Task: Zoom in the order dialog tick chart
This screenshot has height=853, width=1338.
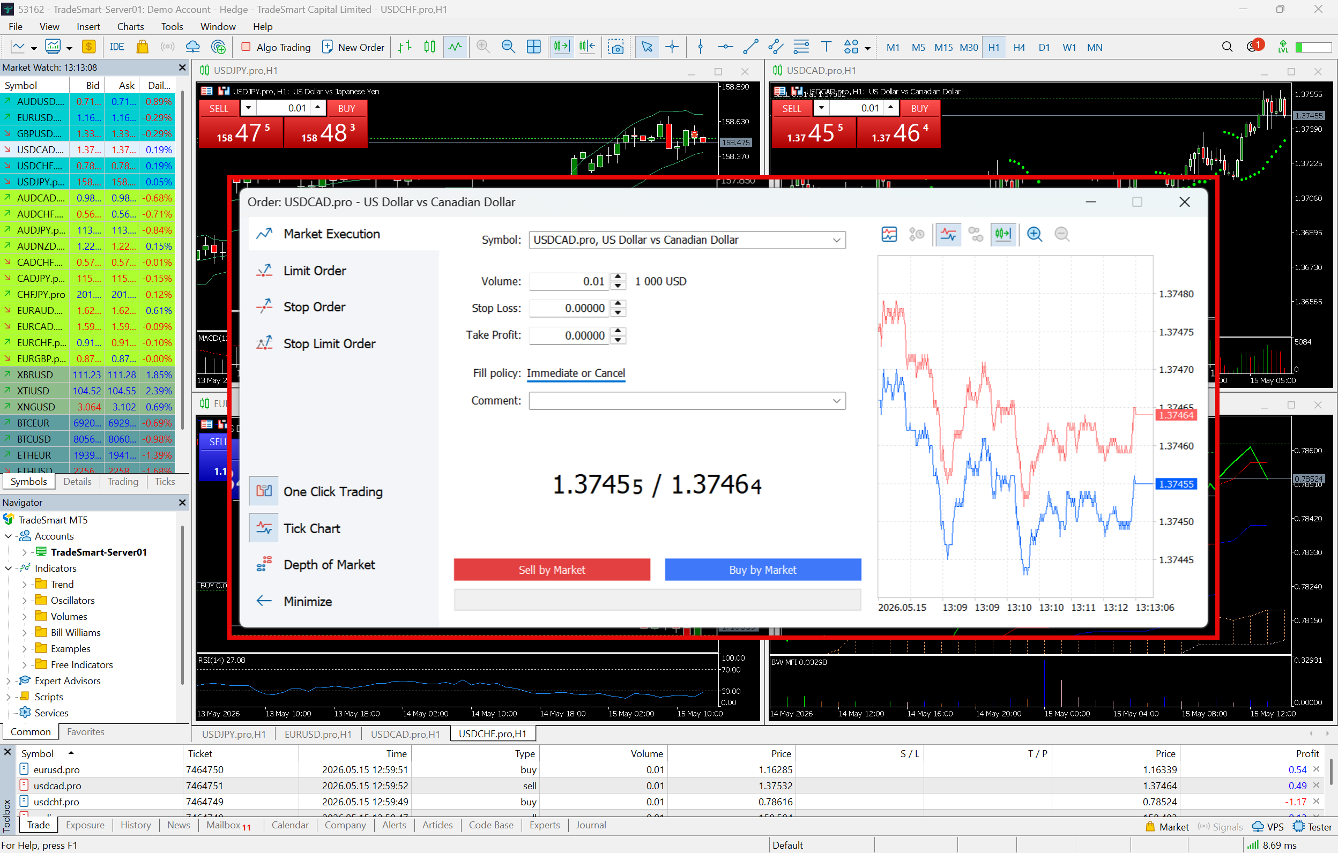Action: 1035,234
